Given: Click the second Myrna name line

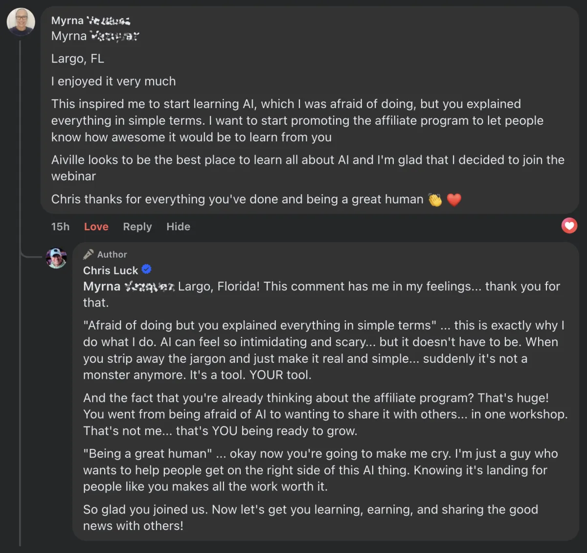Looking at the screenshot, I should point(95,36).
